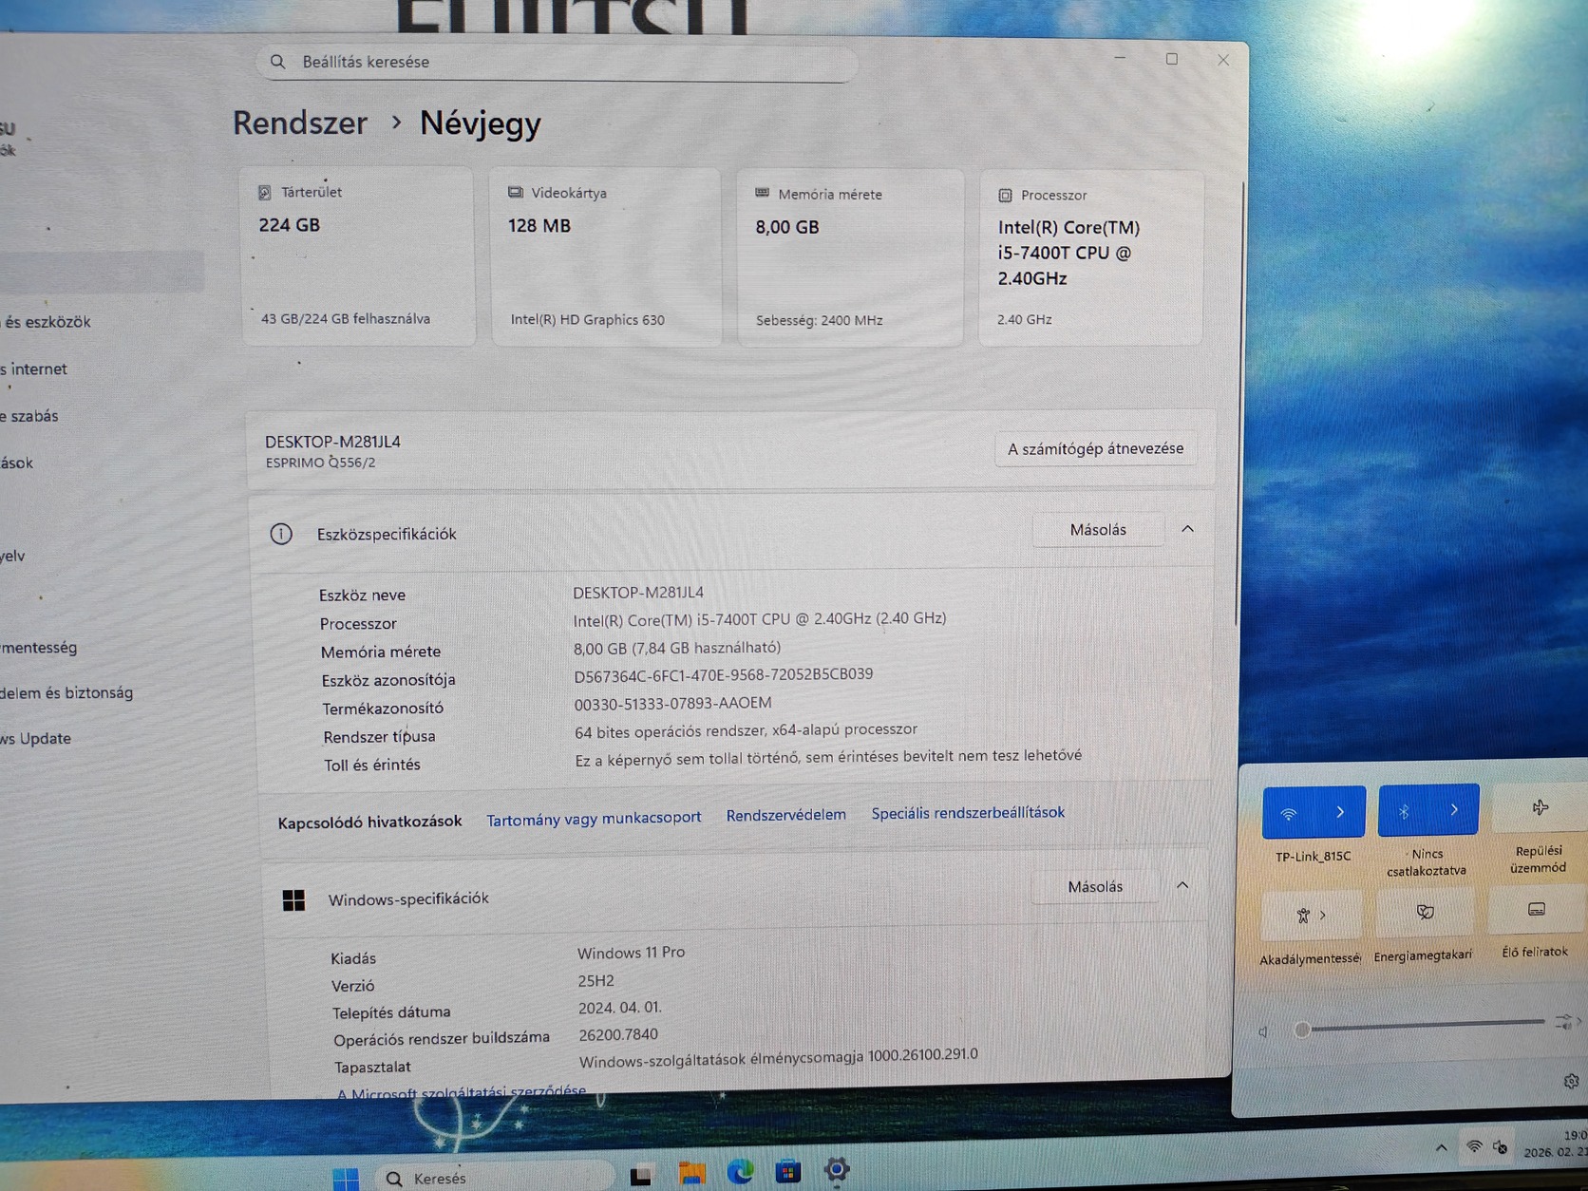The width and height of the screenshot is (1588, 1191).
Task: Click the Windows 11 Pro edition value
Action: point(632,953)
